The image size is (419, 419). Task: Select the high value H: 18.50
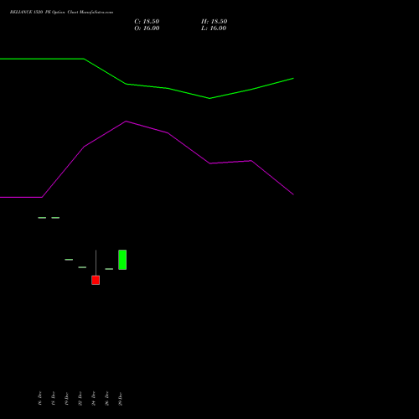coord(215,22)
